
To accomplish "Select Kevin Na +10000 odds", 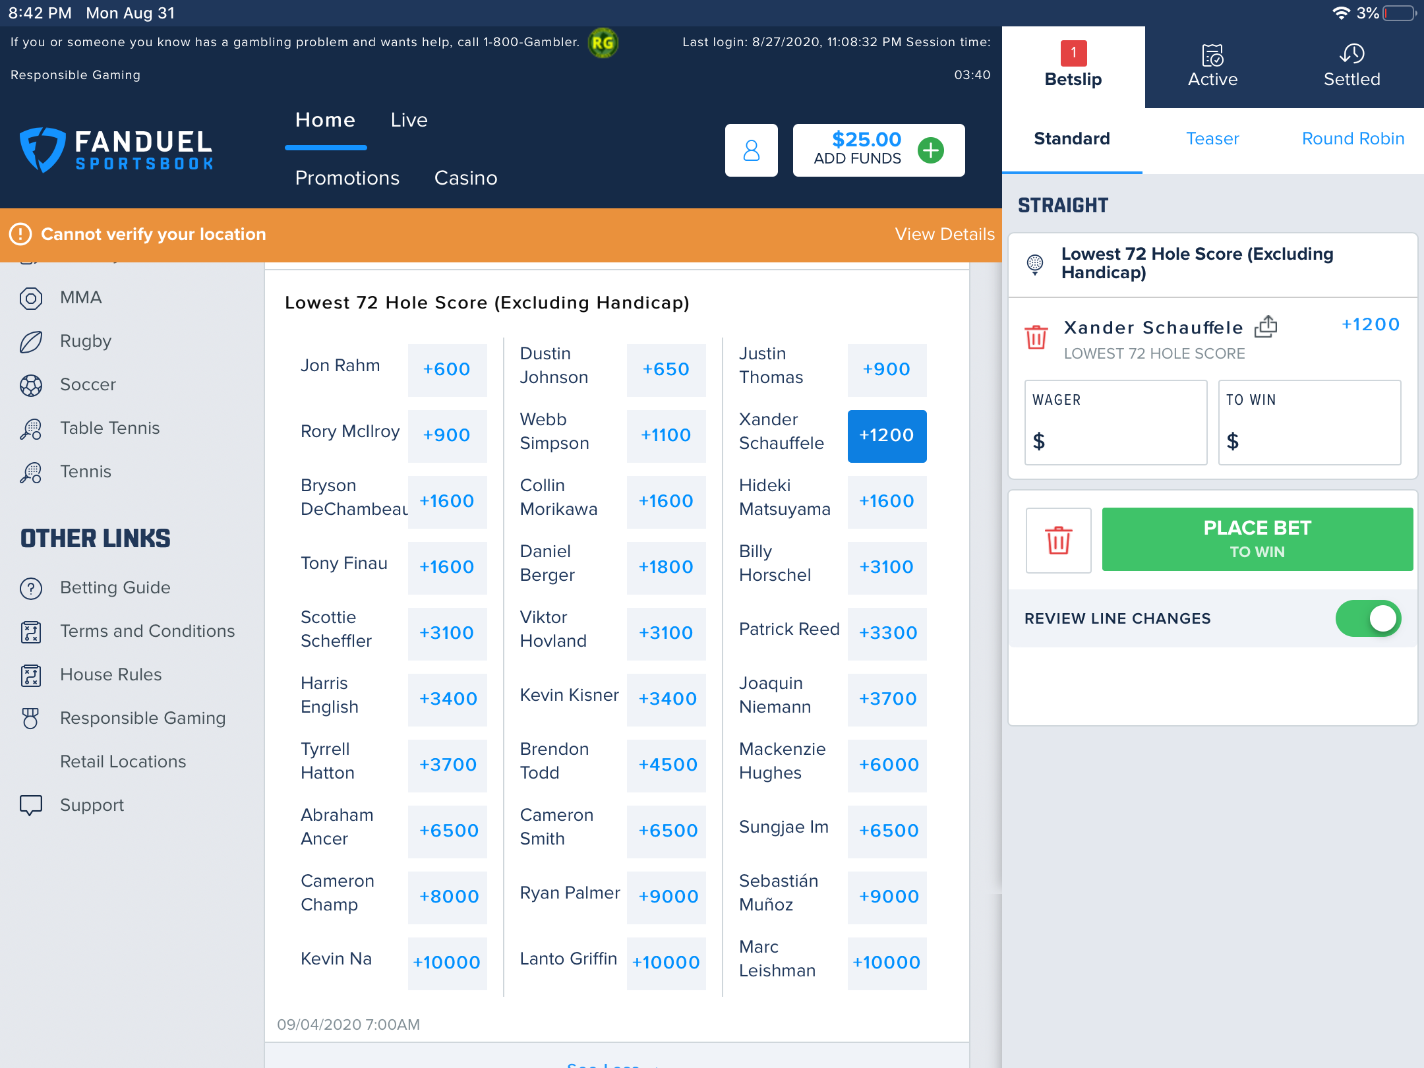I will tap(447, 963).
